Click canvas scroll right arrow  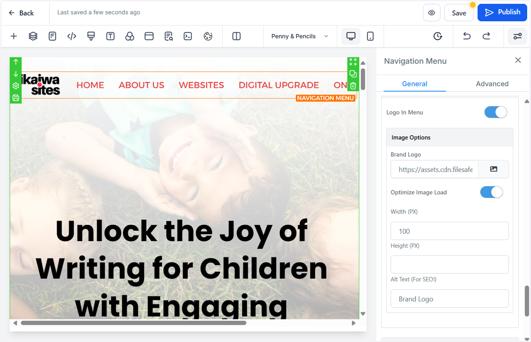click(x=354, y=323)
